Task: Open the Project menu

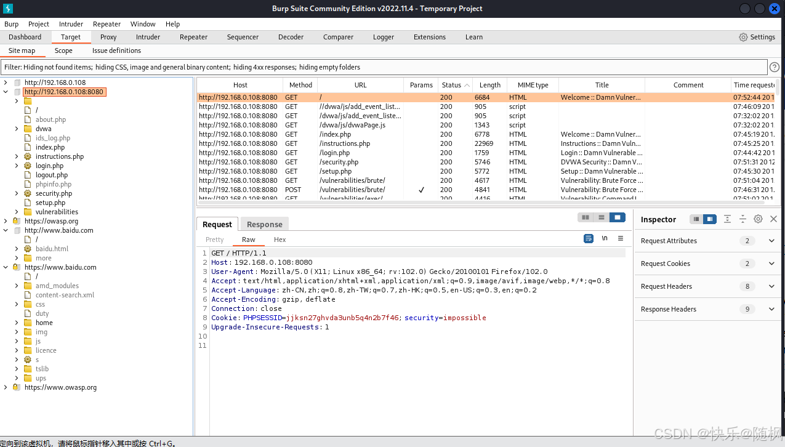Action: coord(39,24)
